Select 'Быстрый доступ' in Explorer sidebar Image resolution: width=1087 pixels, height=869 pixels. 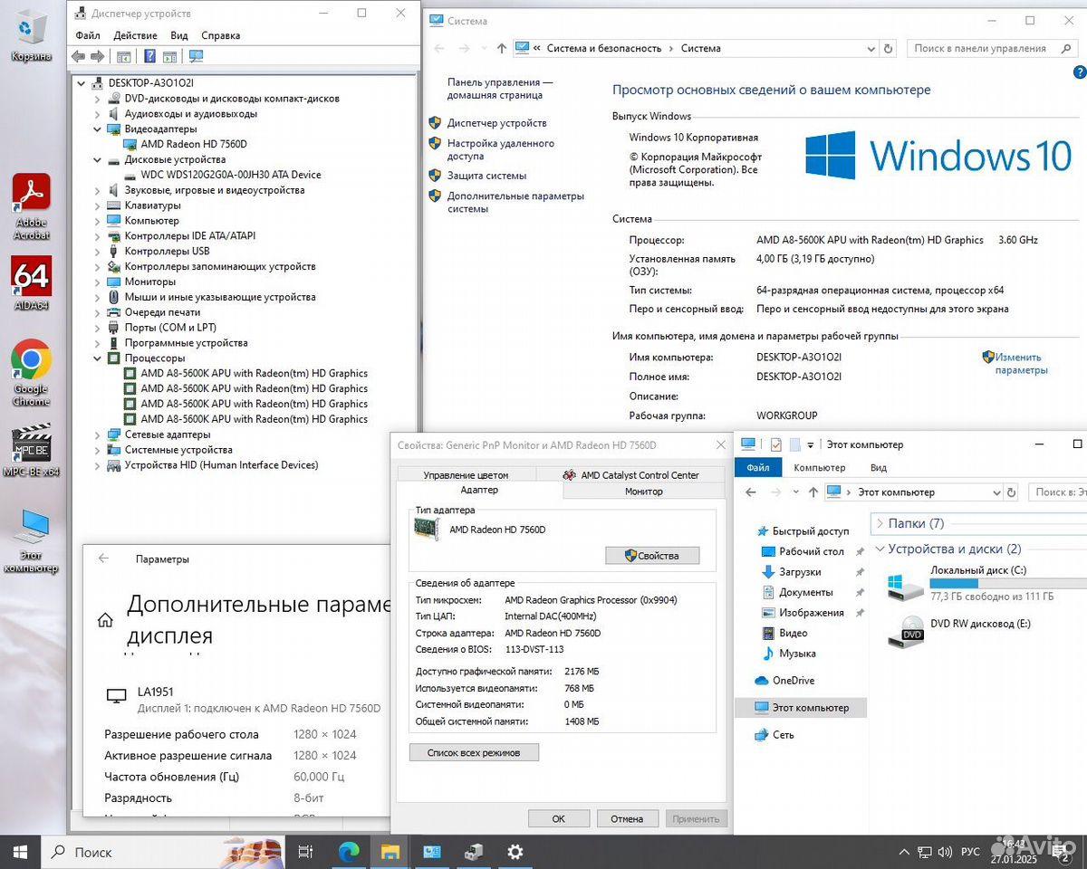point(802,531)
